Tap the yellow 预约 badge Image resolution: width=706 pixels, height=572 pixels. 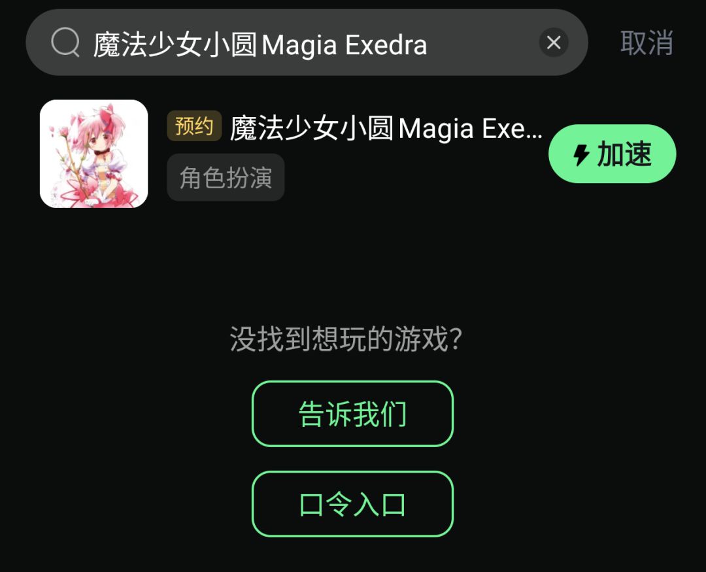coord(194,126)
